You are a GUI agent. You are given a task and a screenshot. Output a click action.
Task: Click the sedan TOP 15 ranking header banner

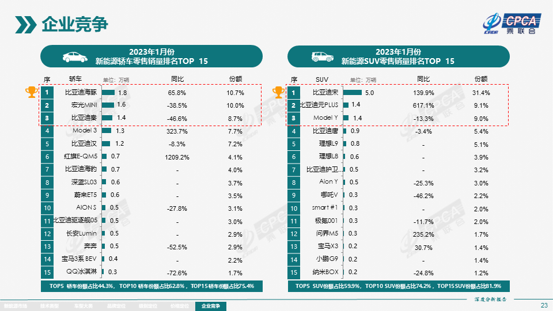click(151, 56)
